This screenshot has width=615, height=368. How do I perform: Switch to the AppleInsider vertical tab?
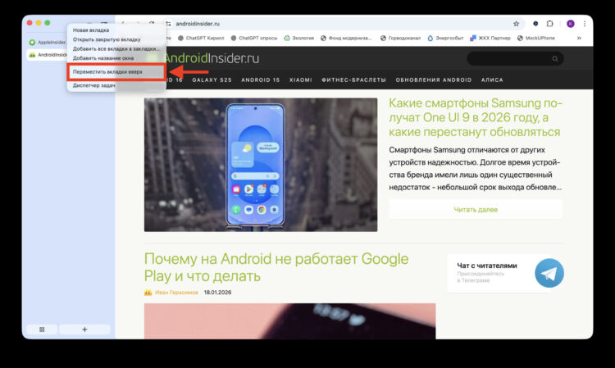(x=47, y=43)
